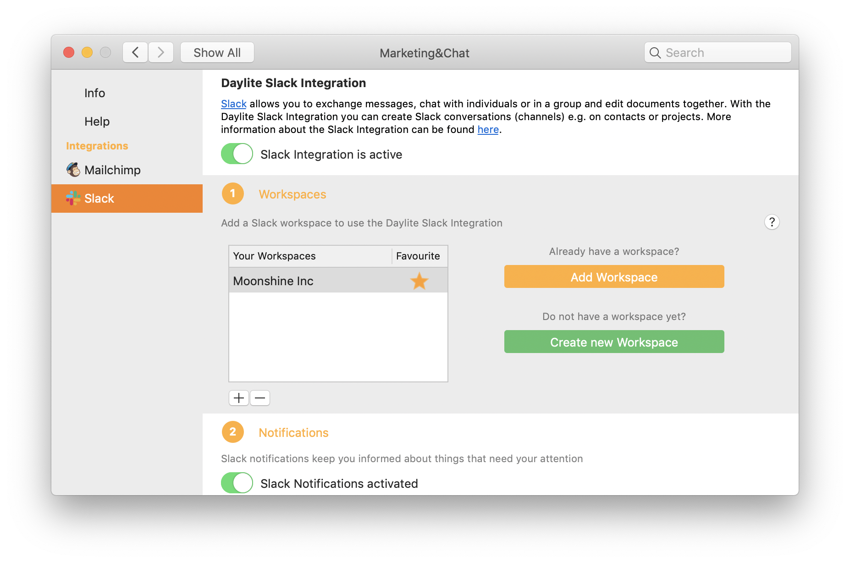Click the yellow minimize window button
This screenshot has width=850, height=563.
(87, 52)
